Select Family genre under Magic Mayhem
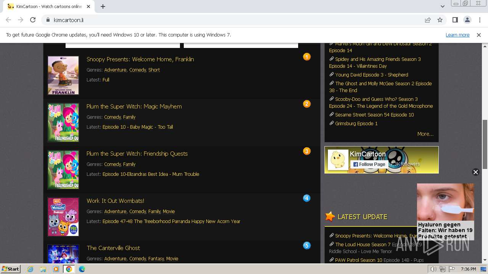Viewport: 488px width, 274px height. [129, 117]
